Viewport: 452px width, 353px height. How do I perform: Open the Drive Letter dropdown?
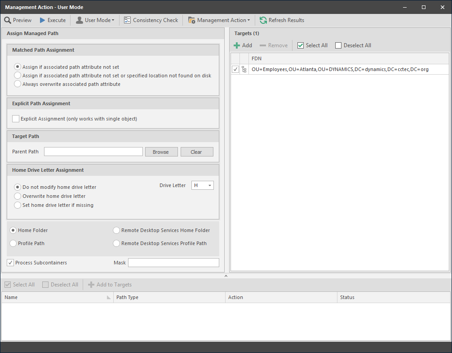click(x=203, y=185)
